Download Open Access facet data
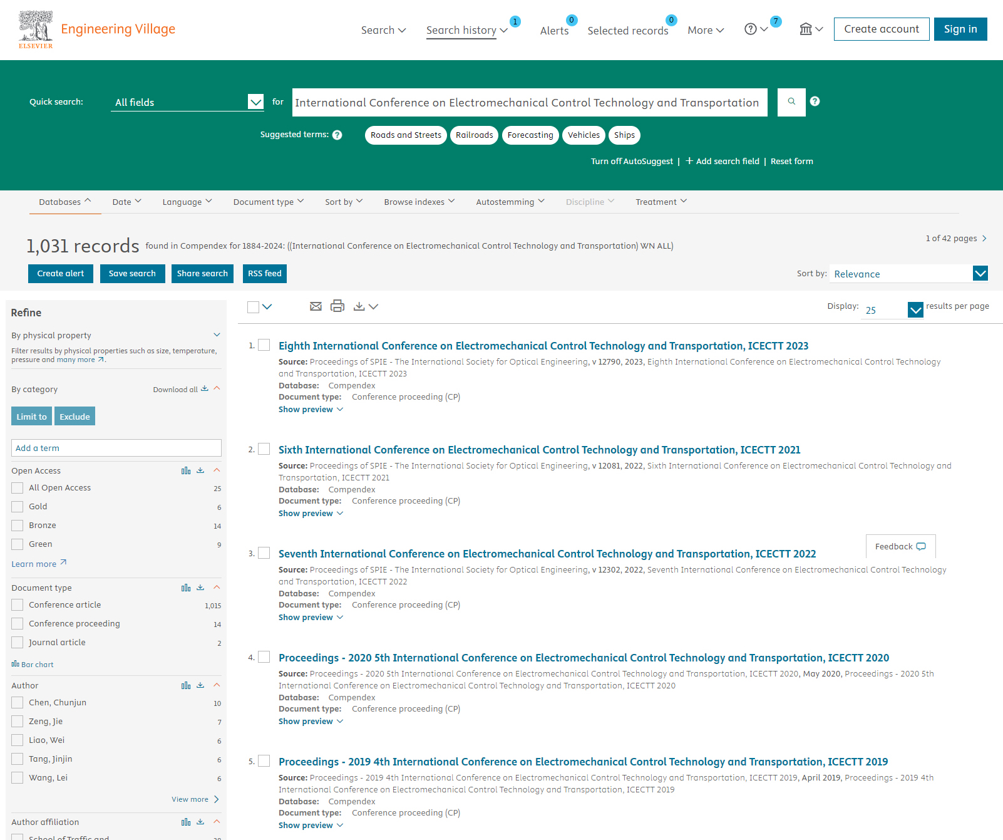 200,470
